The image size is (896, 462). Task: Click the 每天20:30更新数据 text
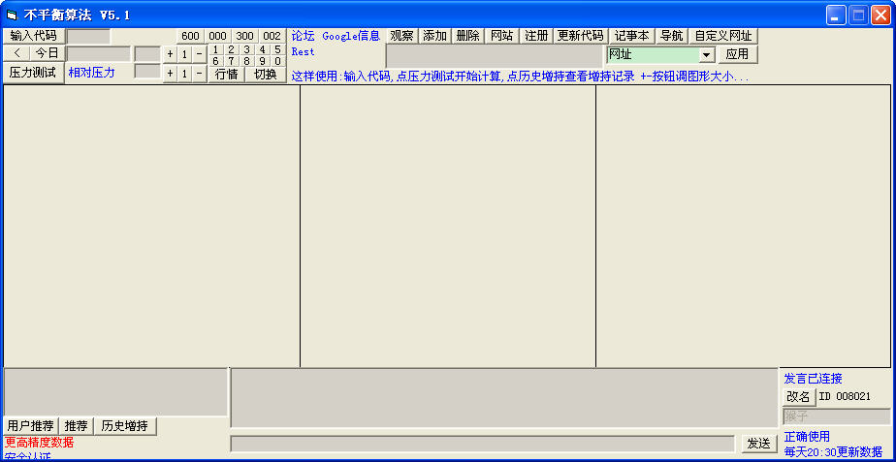tap(833, 453)
